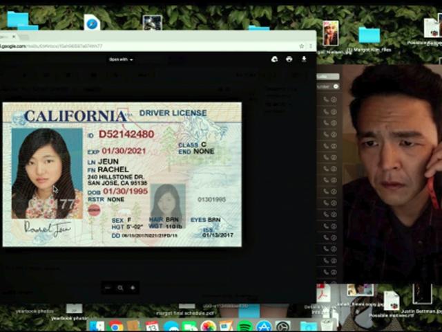Screen dimensions: 442x332
Task: Zoom in using the plus button
Action: (x=133, y=288)
